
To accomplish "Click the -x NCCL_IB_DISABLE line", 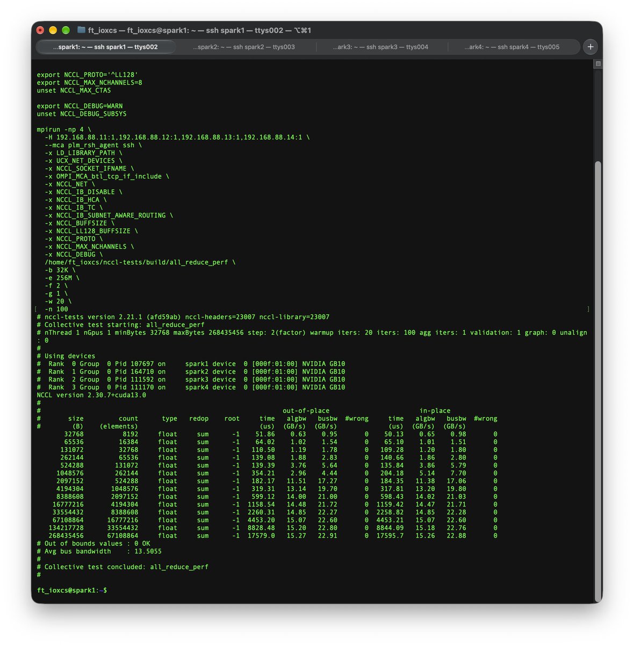I will pyautogui.click(x=84, y=192).
